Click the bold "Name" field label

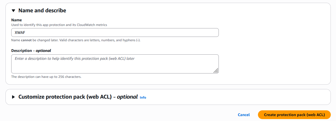coord(16,20)
